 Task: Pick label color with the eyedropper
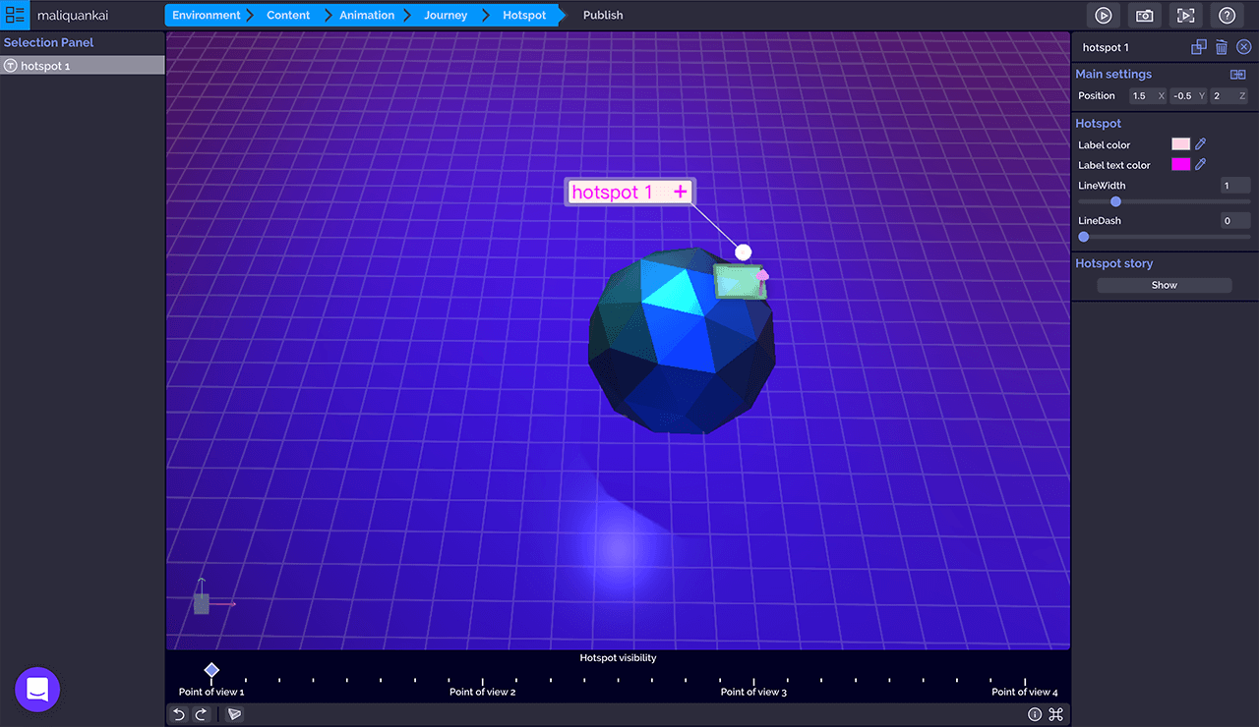1200,144
